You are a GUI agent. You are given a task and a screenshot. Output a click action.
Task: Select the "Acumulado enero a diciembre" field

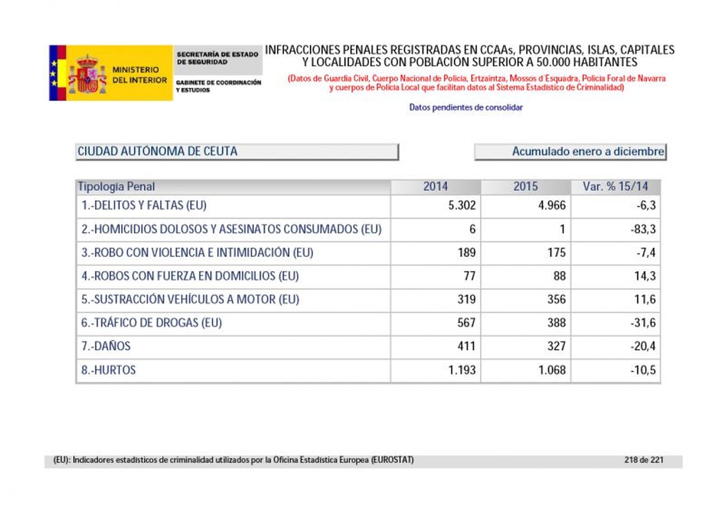(570, 152)
